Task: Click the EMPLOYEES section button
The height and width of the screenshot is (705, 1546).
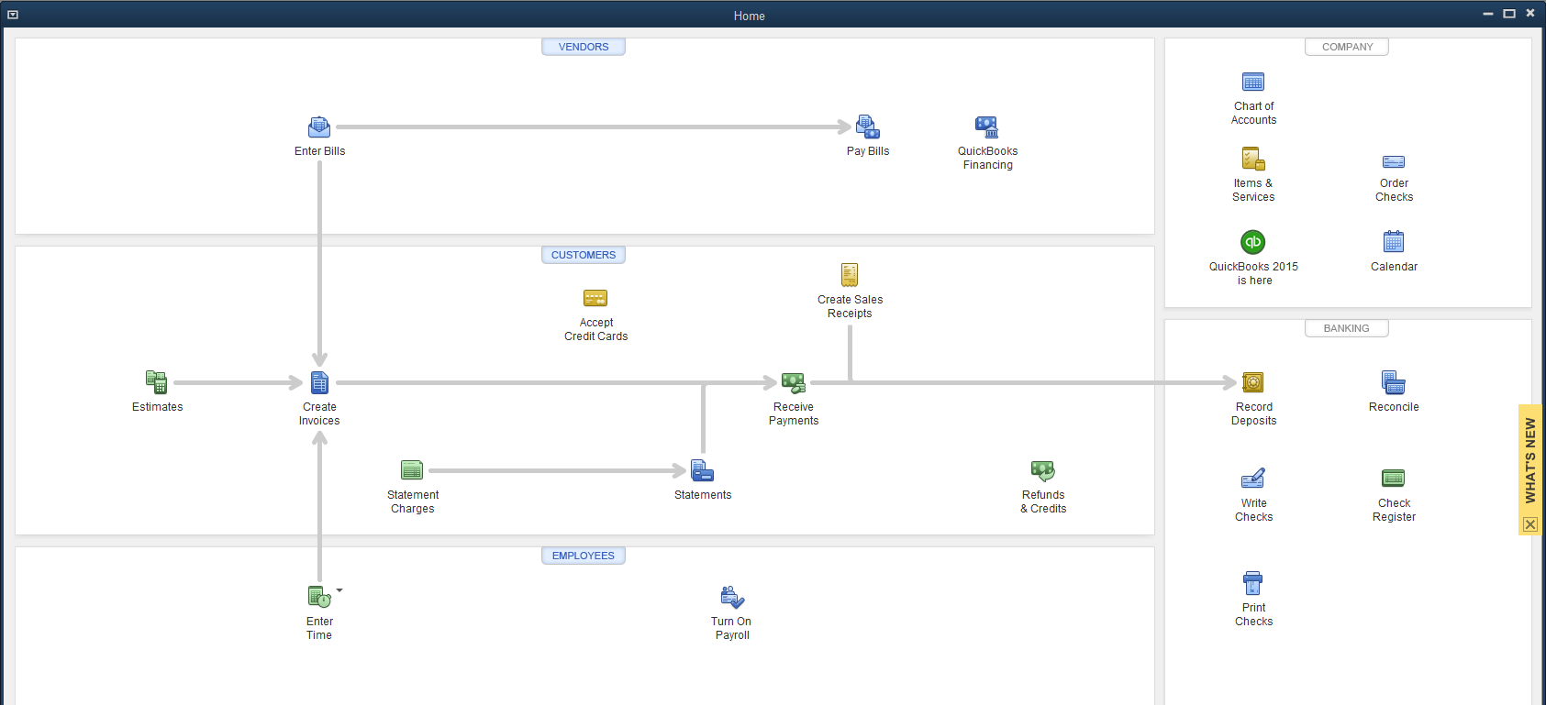Action: point(584,556)
